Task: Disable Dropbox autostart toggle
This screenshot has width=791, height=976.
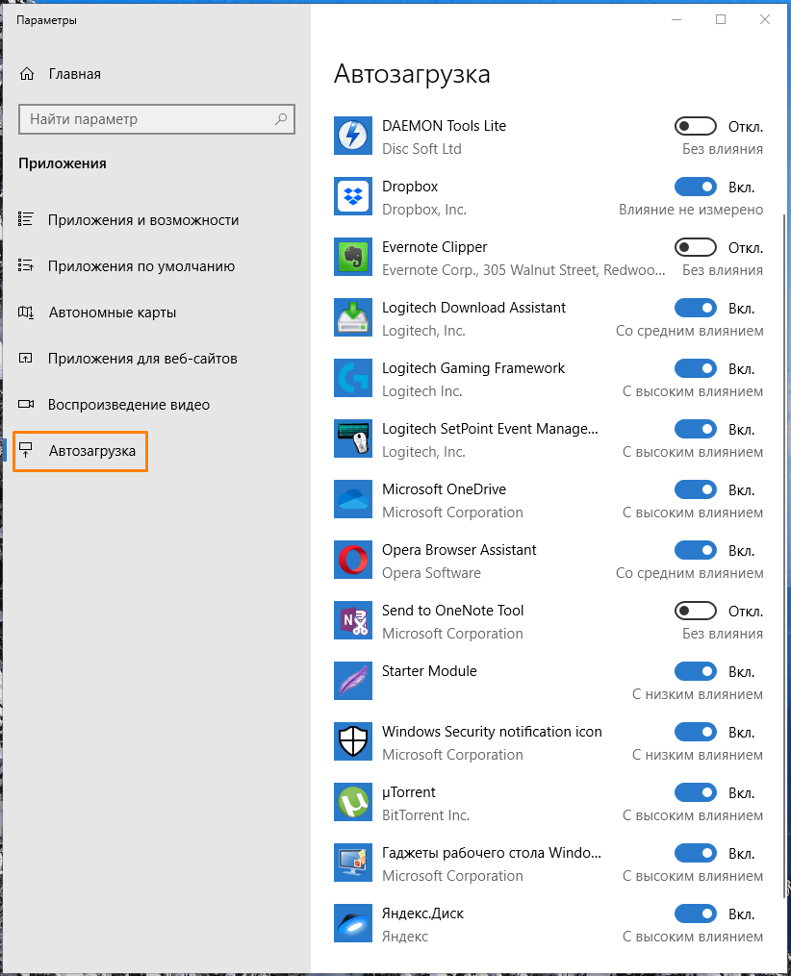Action: [x=695, y=187]
